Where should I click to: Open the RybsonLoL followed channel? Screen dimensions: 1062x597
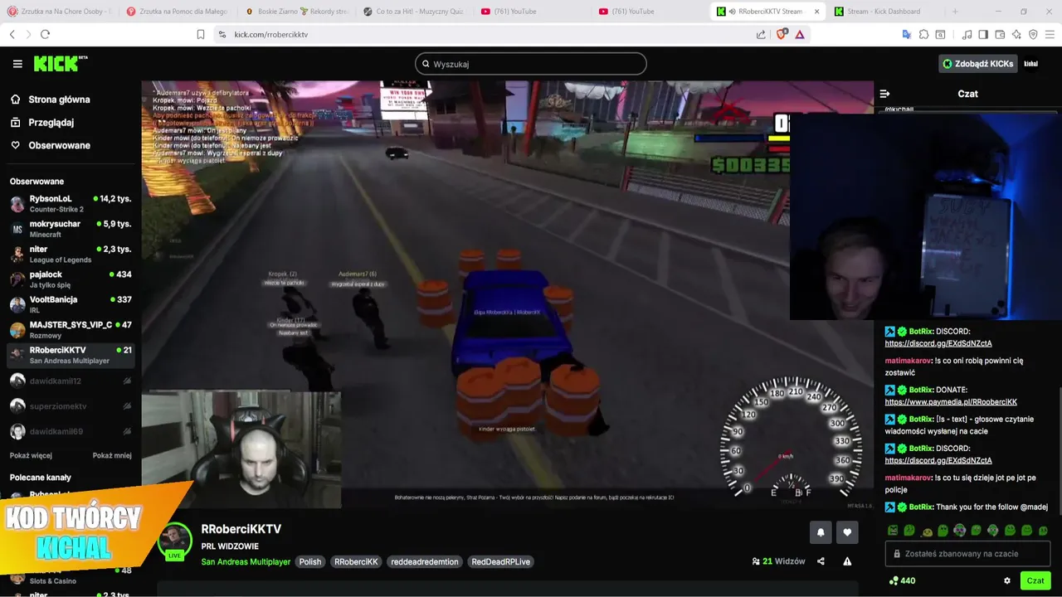(x=71, y=204)
